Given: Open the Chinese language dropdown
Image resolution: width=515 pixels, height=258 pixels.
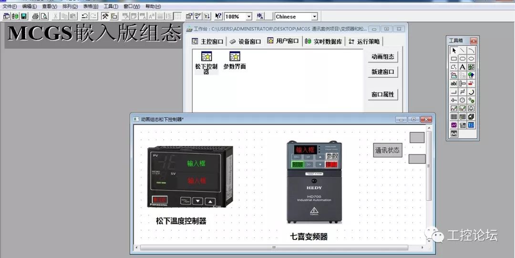Looking at the screenshot, I should [x=314, y=16].
